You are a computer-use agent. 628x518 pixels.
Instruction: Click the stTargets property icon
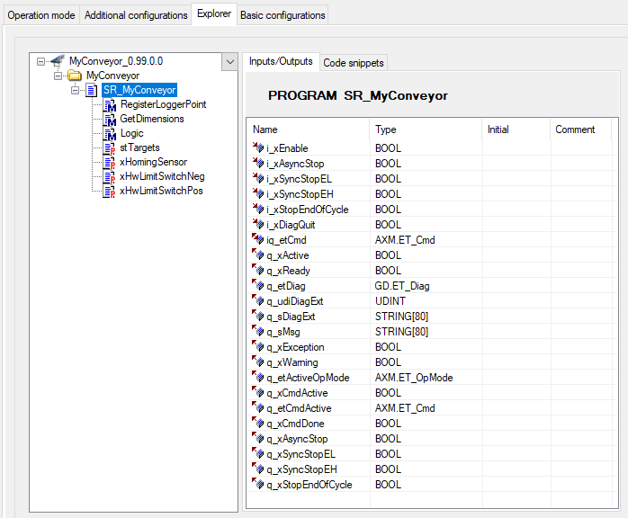point(110,148)
